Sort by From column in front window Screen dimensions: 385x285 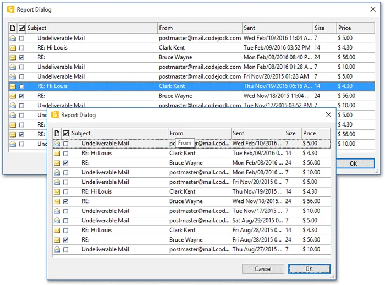(200, 133)
